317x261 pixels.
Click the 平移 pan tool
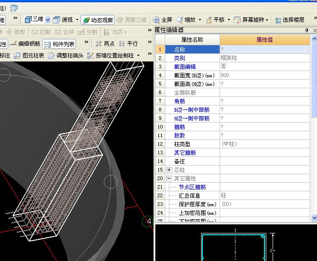215,20
